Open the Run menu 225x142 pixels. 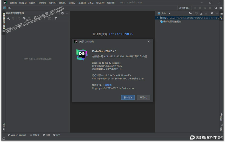(72, 3)
